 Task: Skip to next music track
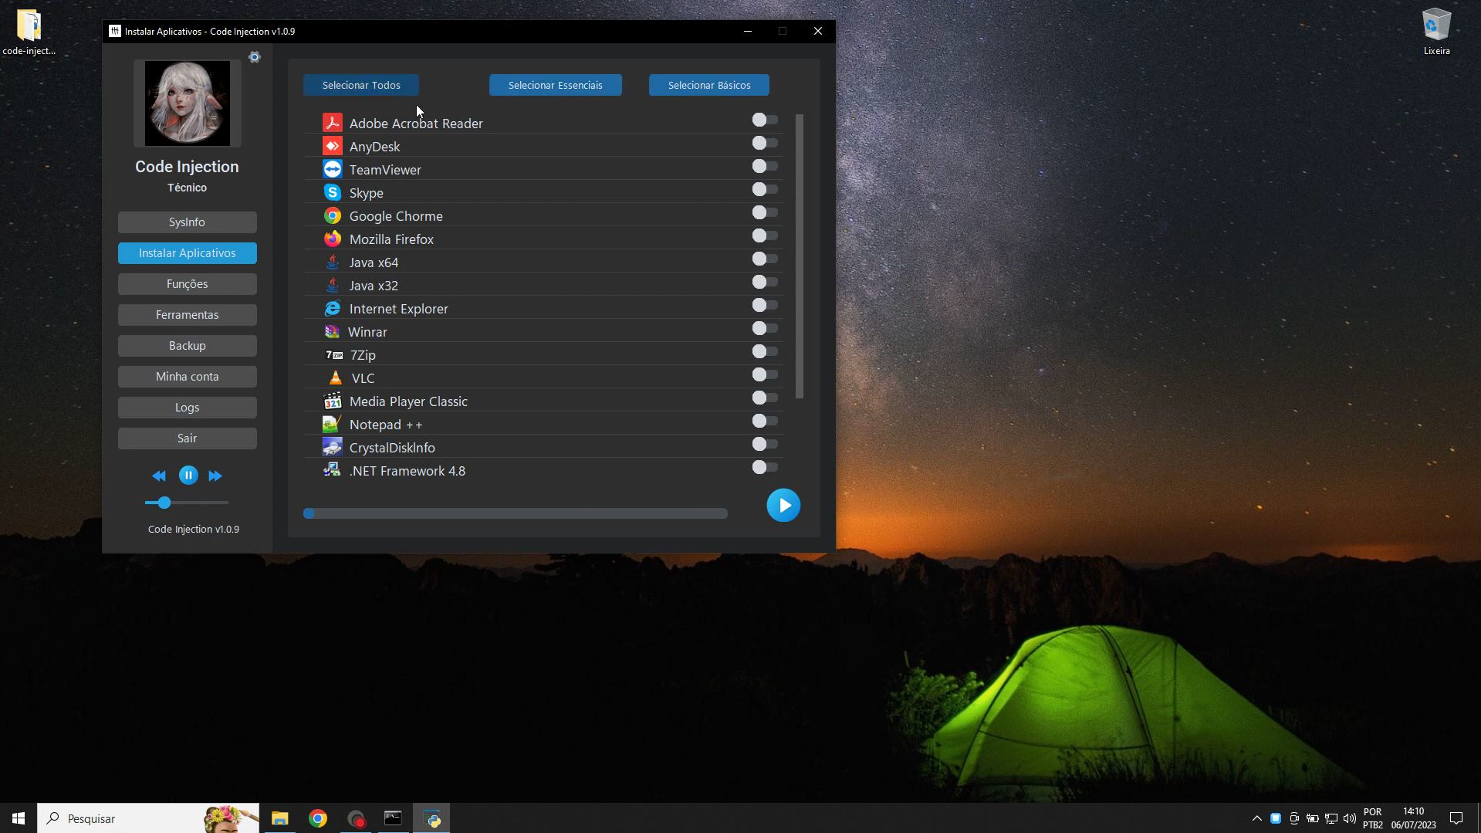pyautogui.click(x=215, y=476)
